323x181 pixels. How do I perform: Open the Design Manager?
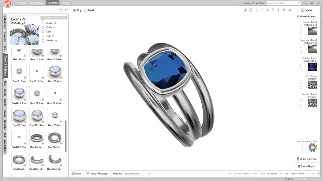coord(97,173)
